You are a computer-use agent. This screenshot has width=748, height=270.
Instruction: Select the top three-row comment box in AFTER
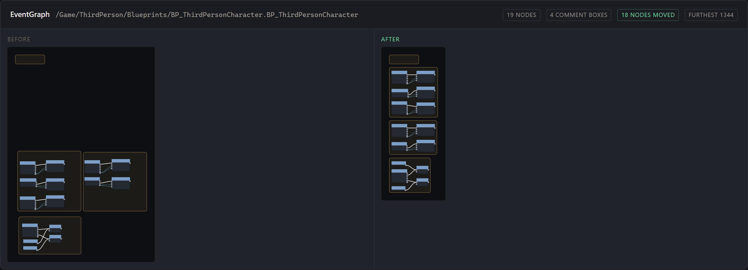tap(413, 92)
